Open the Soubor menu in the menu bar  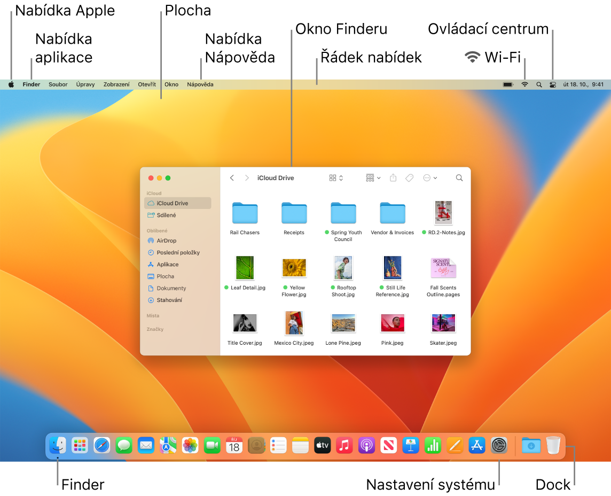(x=58, y=84)
